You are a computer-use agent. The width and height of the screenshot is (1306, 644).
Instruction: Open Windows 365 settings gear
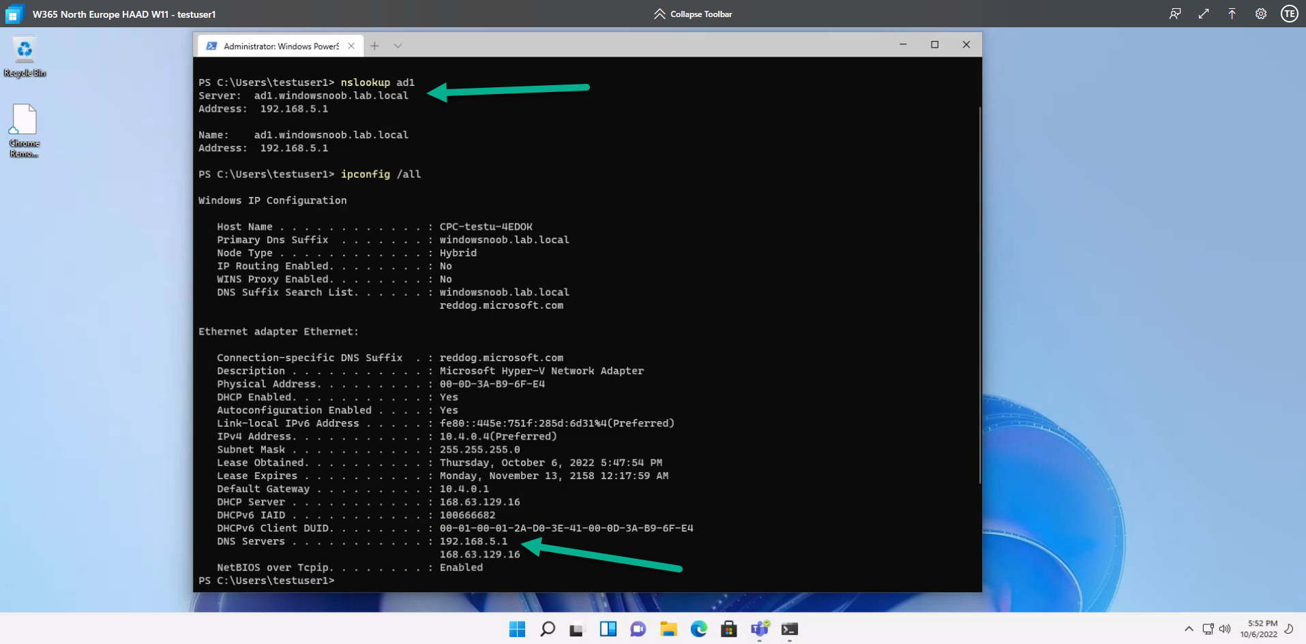[x=1261, y=14]
